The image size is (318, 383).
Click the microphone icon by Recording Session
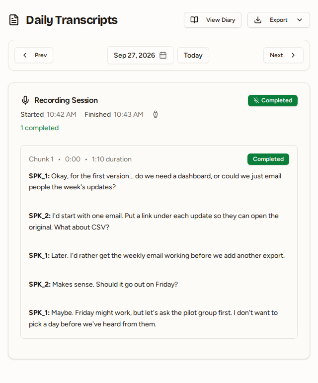[x=25, y=100]
